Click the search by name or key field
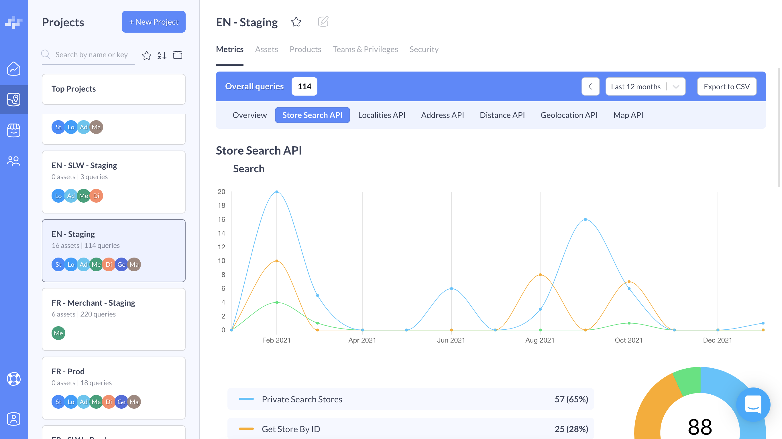 [x=91, y=55]
